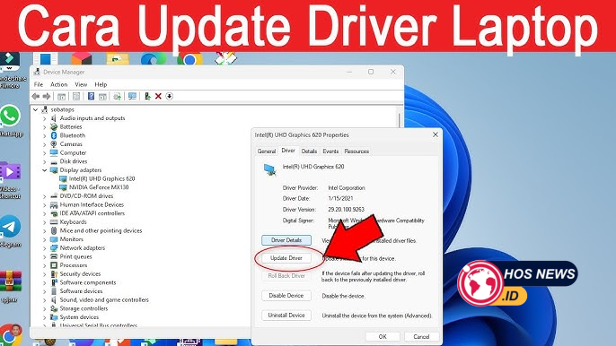The height and width of the screenshot is (346, 616).
Task: Open the Chrome profile shortcut on desktop
Action: pos(11,334)
